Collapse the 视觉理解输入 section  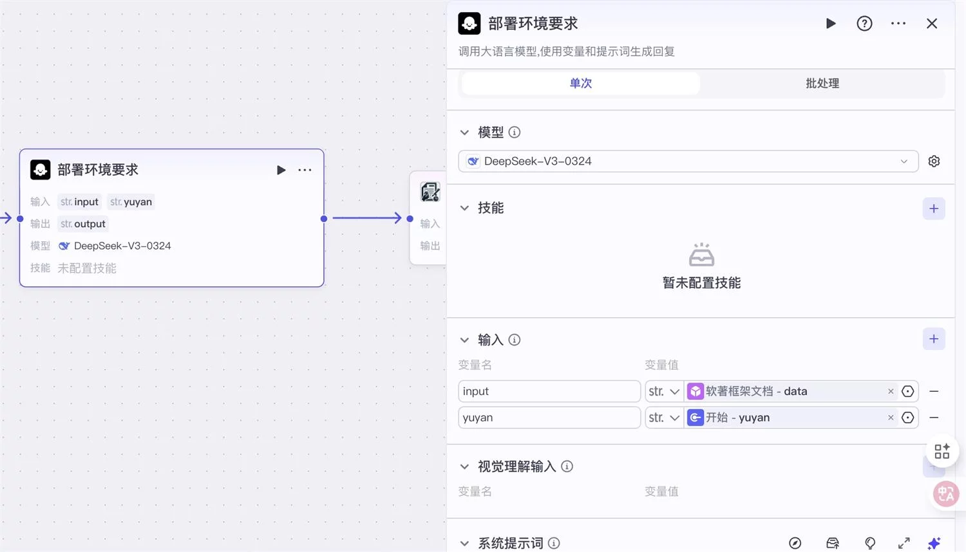[465, 466]
